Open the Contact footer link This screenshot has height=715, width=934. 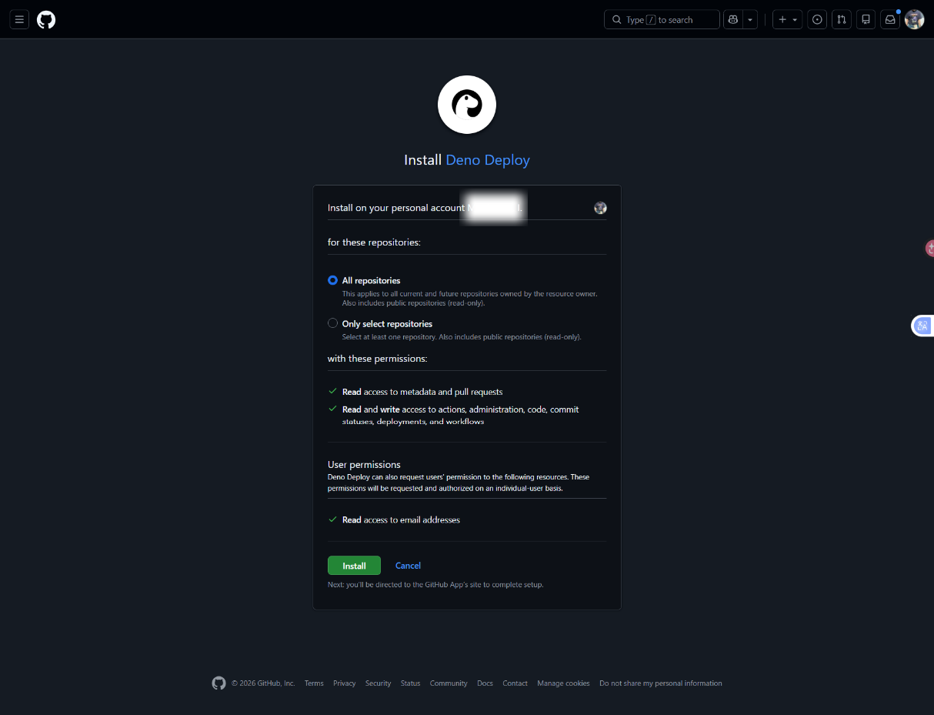(515, 683)
